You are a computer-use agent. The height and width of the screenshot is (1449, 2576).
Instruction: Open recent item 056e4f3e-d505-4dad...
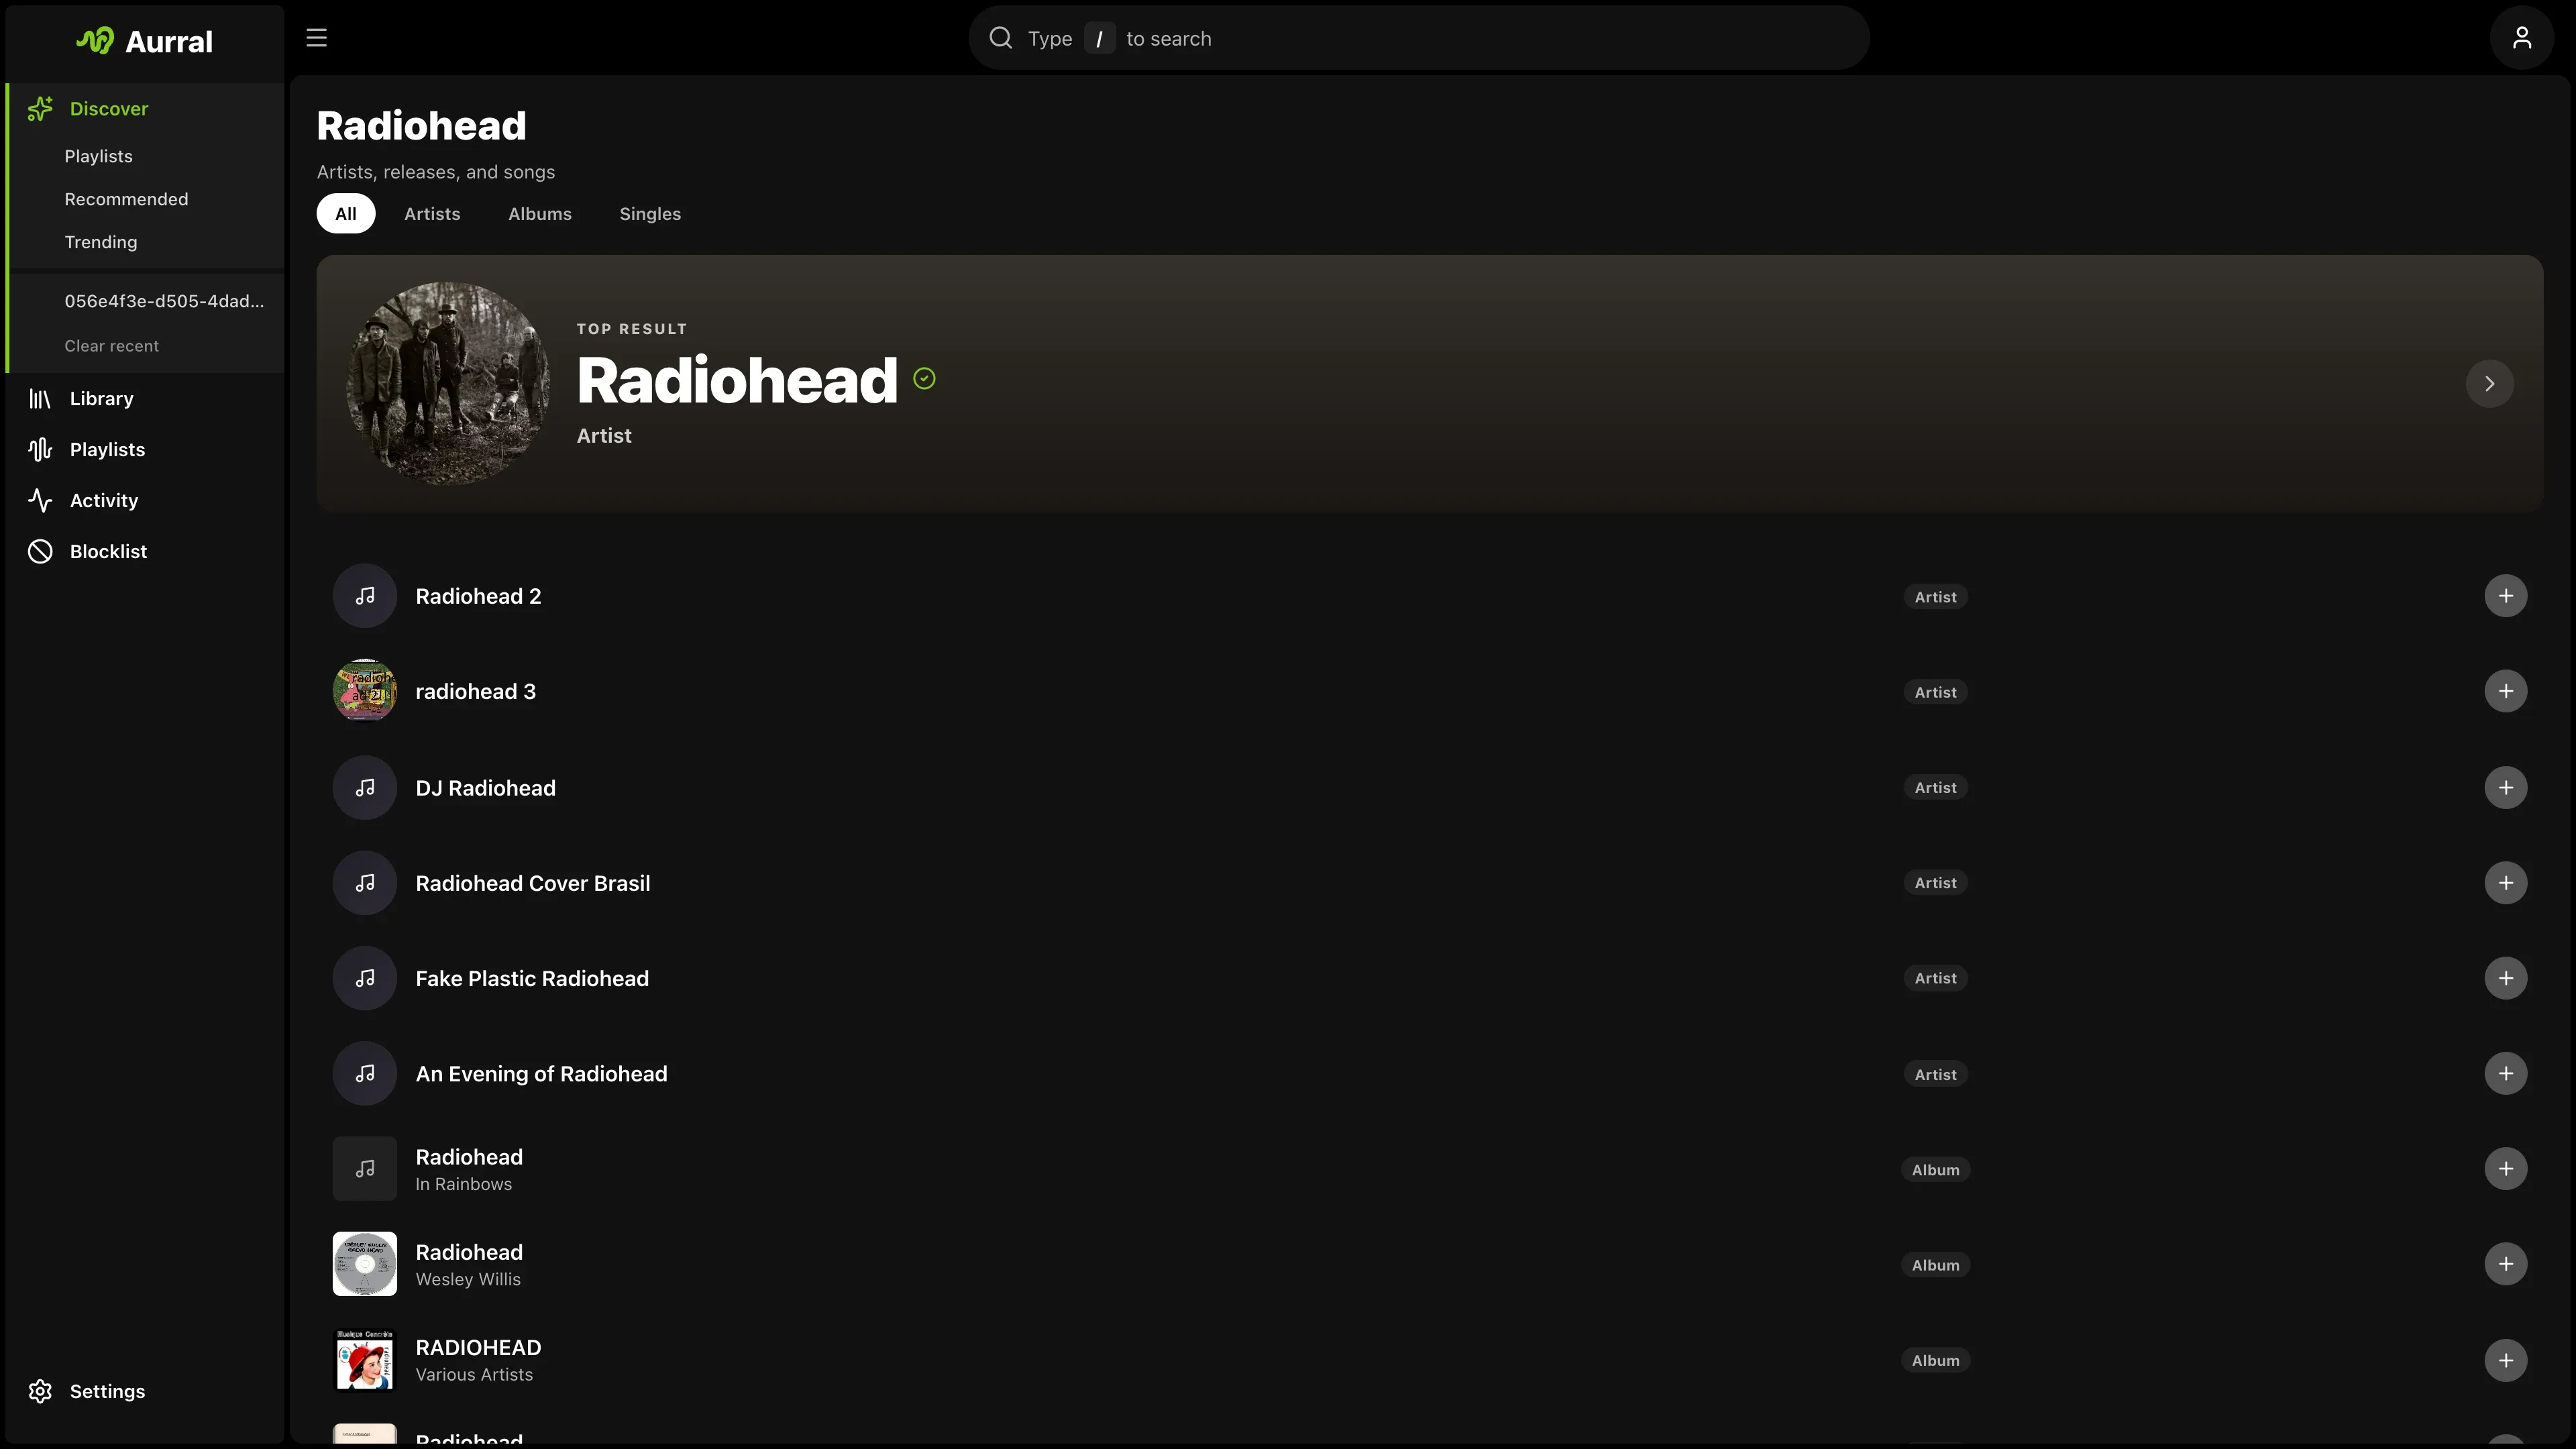164,302
